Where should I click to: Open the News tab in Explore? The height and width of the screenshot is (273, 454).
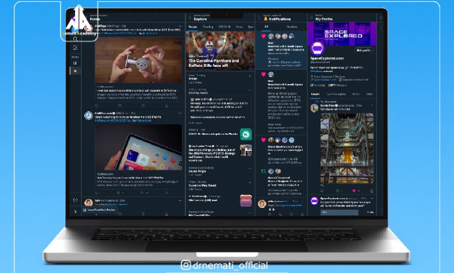tap(239, 27)
